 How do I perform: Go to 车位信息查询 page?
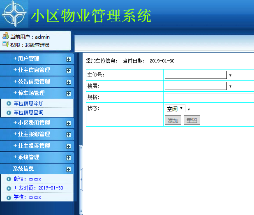point(28,112)
